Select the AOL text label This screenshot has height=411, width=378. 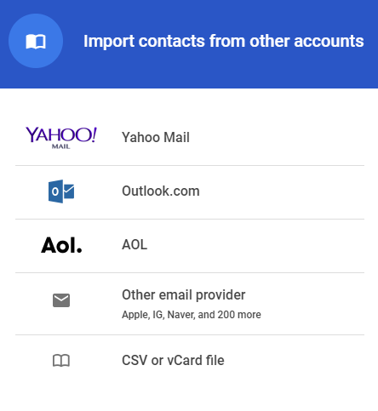pos(135,244)
